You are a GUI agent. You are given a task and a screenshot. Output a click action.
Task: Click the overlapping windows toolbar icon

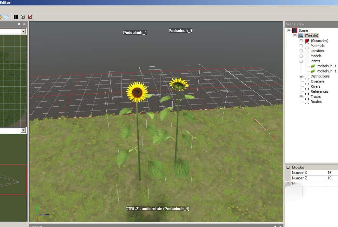(6, 17)
